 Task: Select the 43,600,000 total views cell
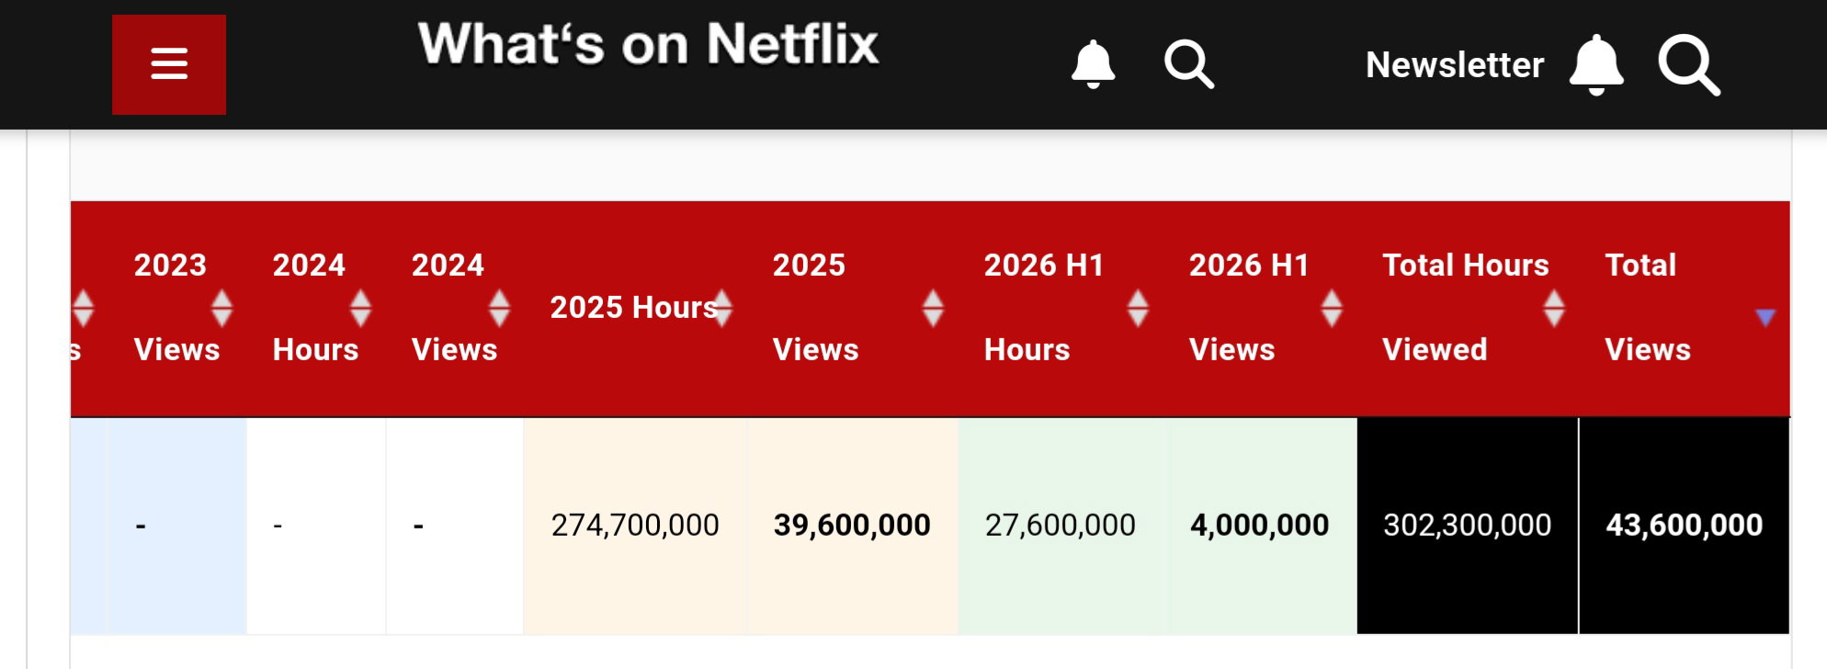1685,526
